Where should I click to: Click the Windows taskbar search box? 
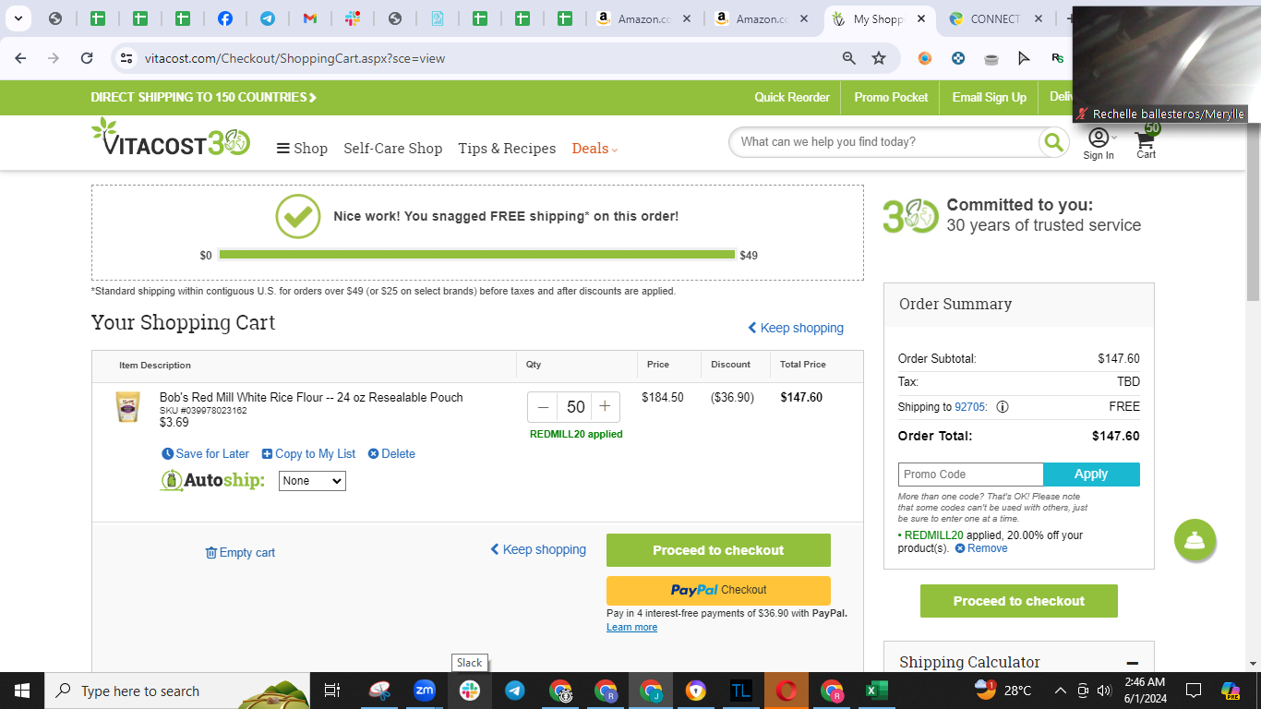pyautogui.click(x=177, y=691)
